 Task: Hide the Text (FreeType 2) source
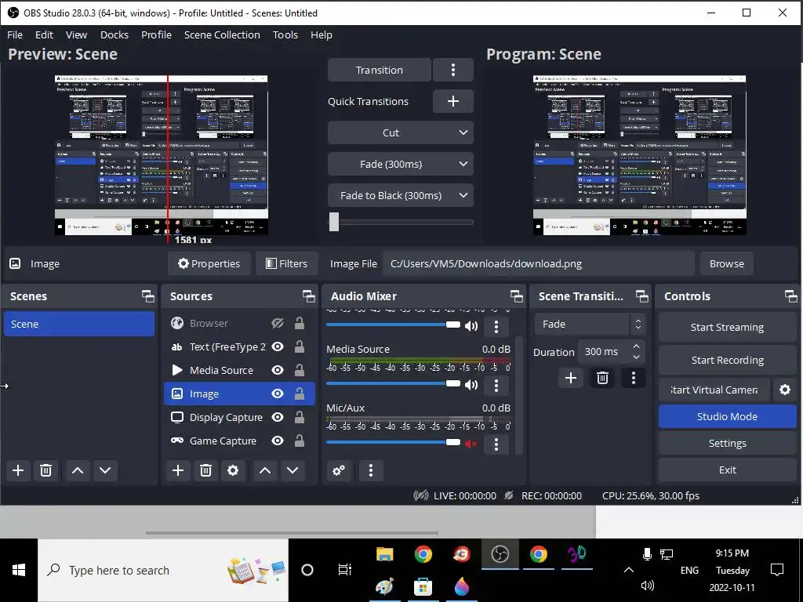click(x=278, y=347)
